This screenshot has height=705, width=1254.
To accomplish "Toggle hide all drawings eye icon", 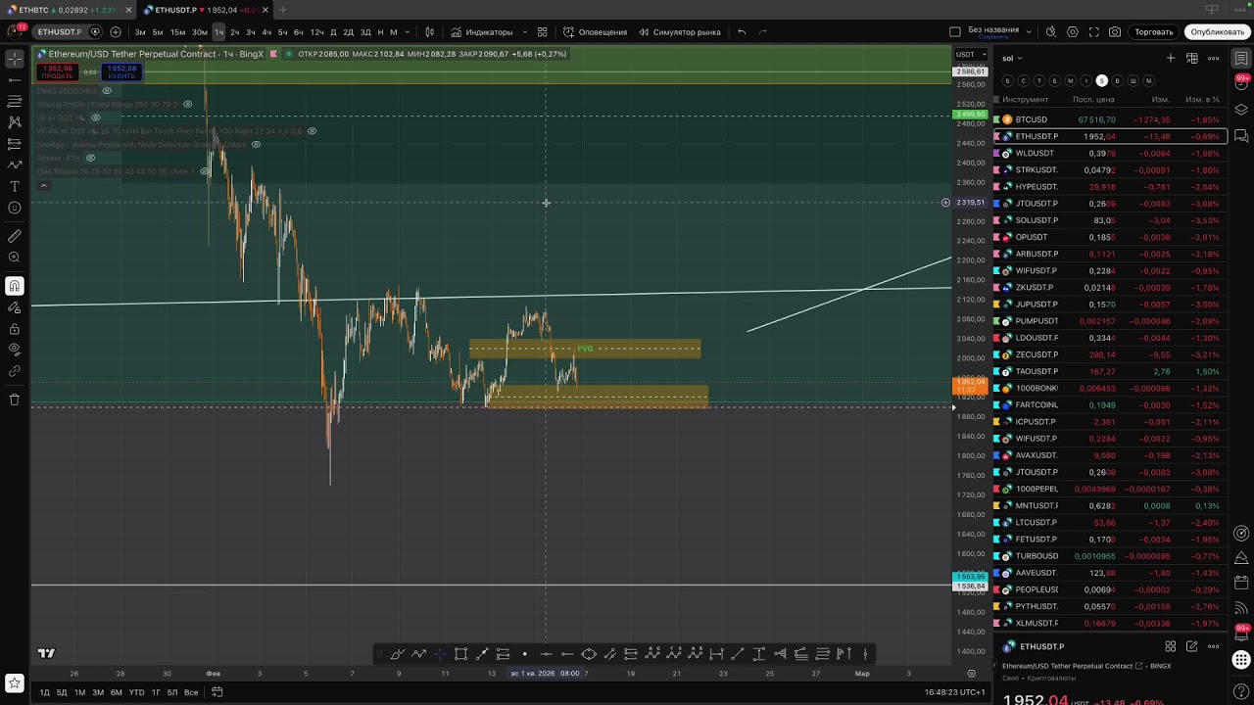I will click(15, 350).
